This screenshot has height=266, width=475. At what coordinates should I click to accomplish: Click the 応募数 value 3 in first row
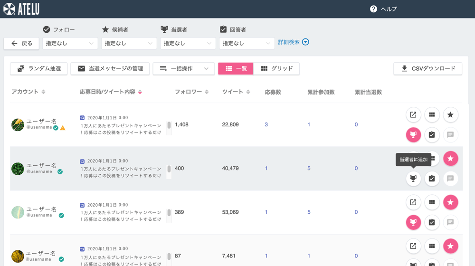[266, 124]
